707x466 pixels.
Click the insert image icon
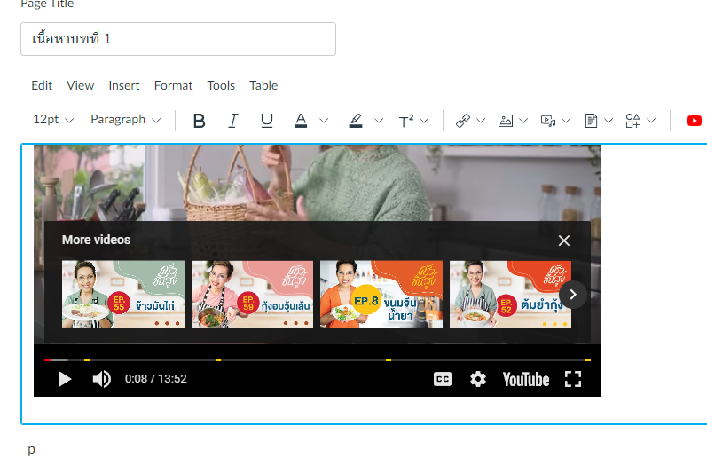(x=506, y=121)
